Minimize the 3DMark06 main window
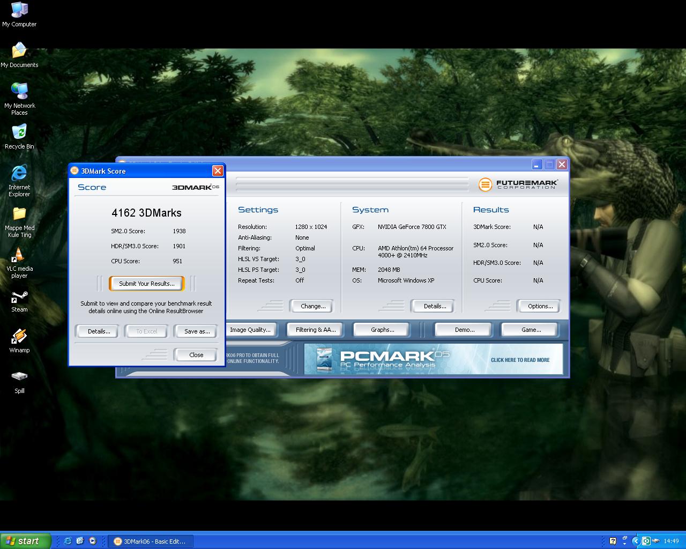This screenshot has width=686, height=549. click(x=537, y=165)
